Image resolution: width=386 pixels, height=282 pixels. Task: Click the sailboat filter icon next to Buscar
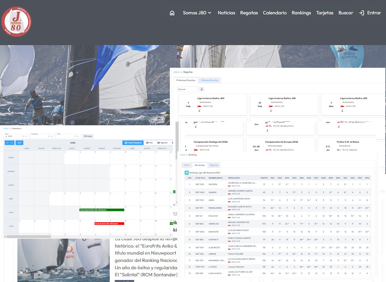click(x=202, y=89)
